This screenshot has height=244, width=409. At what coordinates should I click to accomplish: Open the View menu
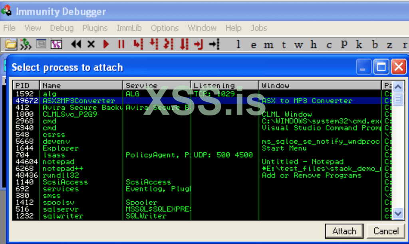(33, 28)
